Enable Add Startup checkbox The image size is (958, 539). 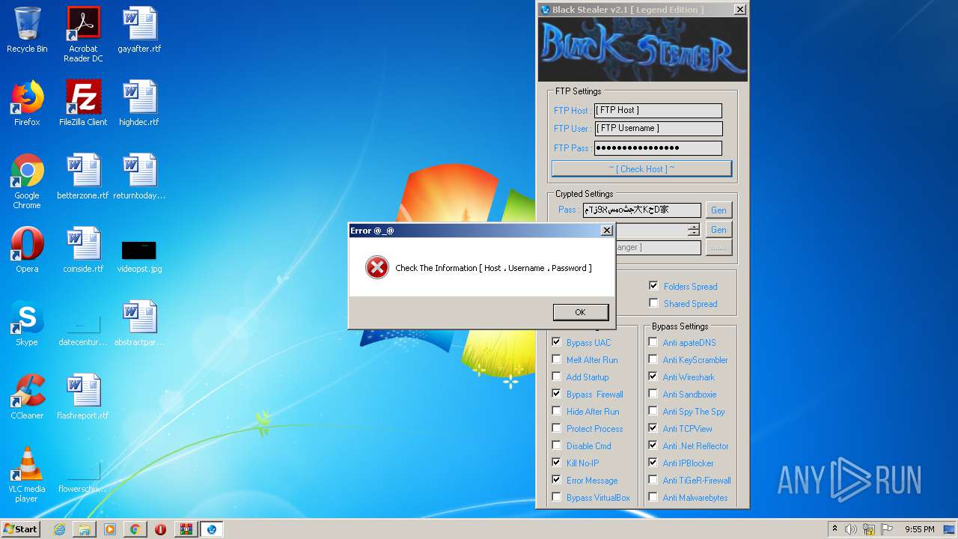556,377
